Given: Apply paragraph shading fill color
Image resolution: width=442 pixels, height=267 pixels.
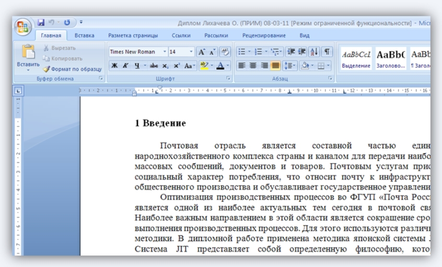Looking at the screenshot, I should coord(305,66).
